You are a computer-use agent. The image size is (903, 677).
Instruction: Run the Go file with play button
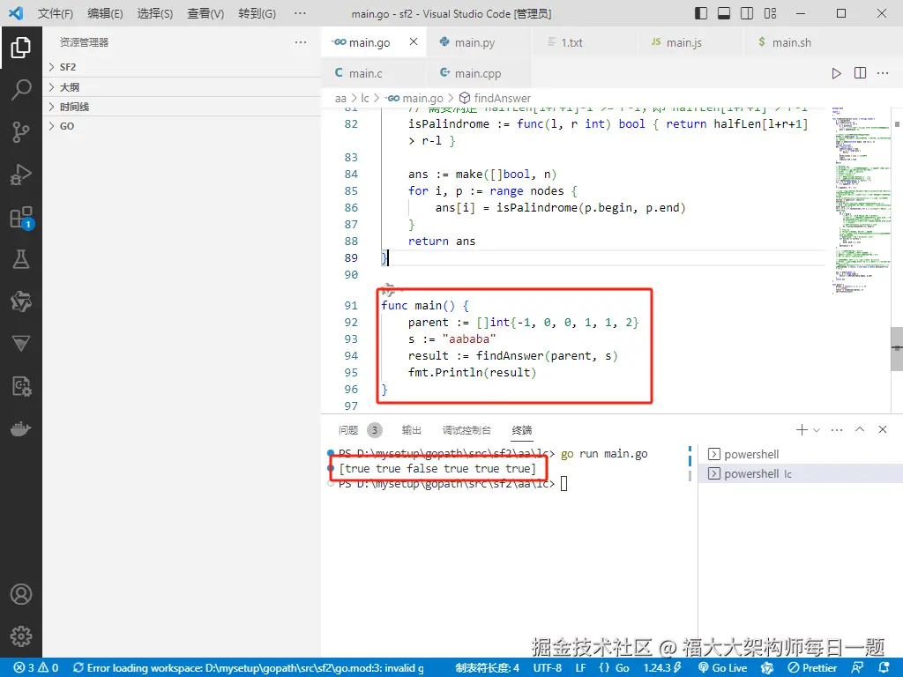pos(836,73)
